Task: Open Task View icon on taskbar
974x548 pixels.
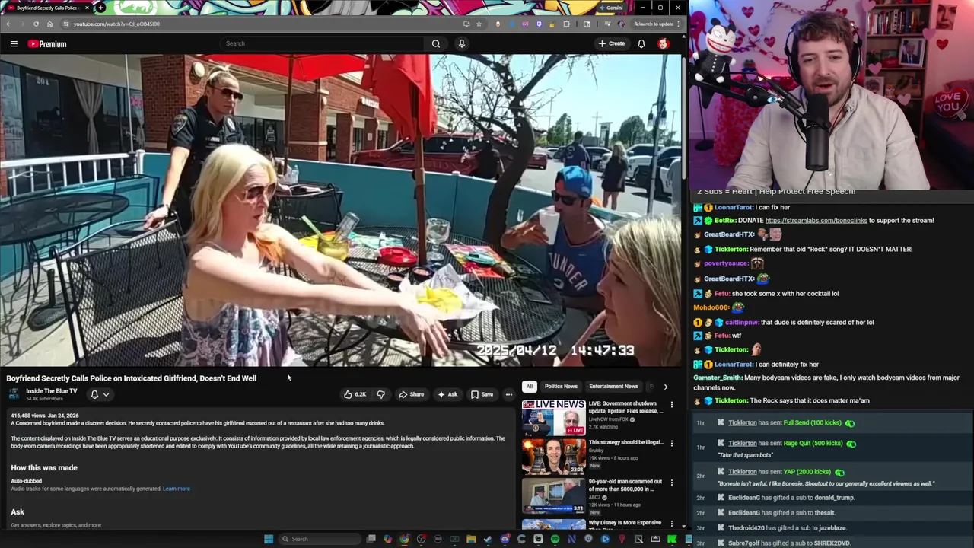Action: click(x=371, y=539)
